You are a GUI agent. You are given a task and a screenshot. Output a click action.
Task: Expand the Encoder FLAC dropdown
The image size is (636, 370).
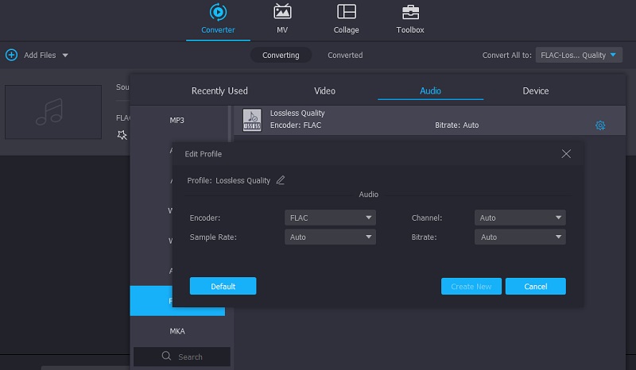(330, 218)
